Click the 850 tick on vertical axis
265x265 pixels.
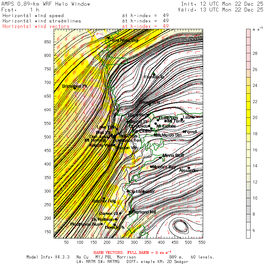point(47,42)
